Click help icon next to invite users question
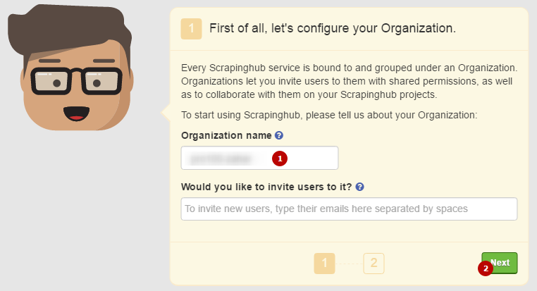The height and width of the screenshot is (291, 537). click(359, 187)
